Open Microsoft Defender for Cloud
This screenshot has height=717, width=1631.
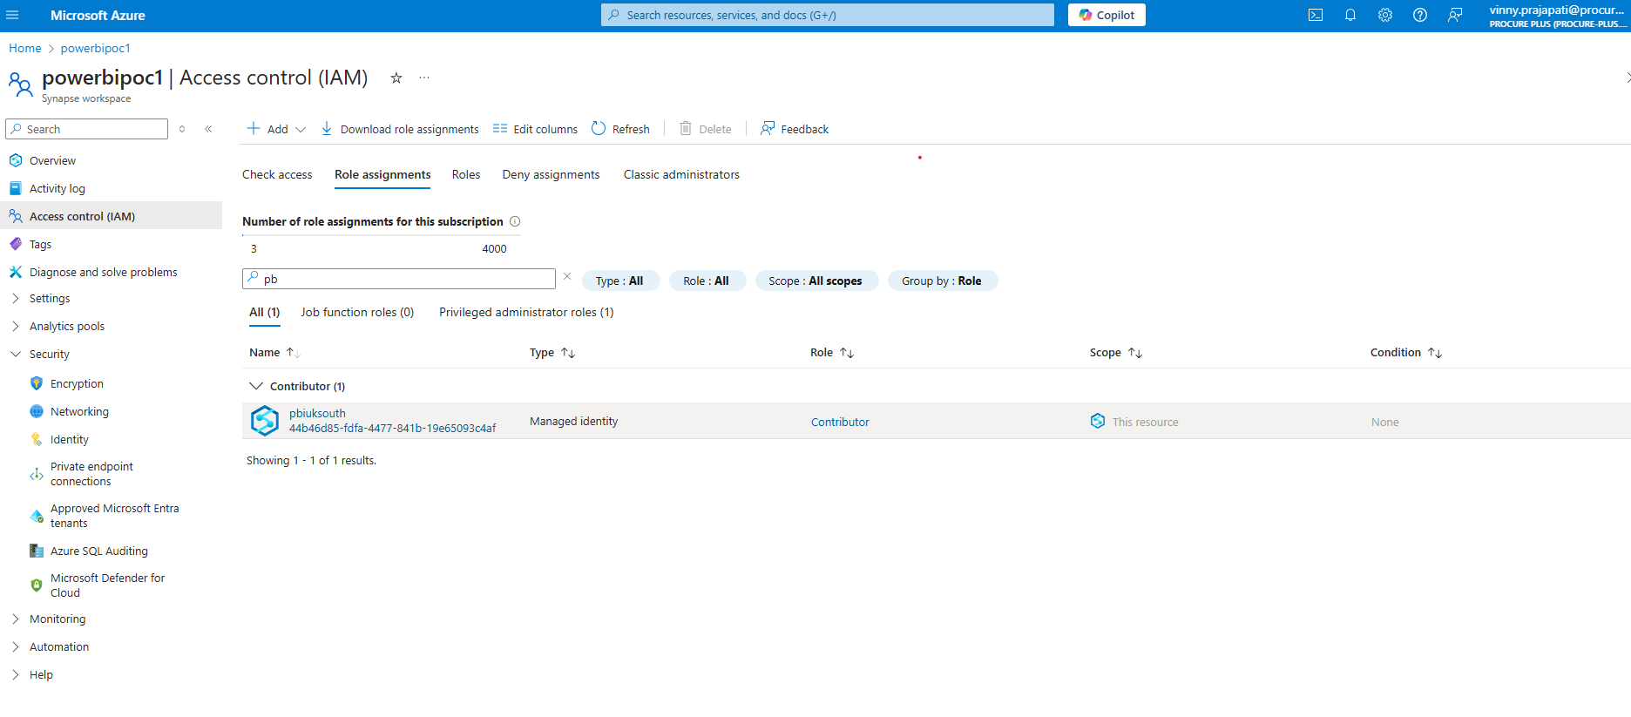[x=107, y=585]
